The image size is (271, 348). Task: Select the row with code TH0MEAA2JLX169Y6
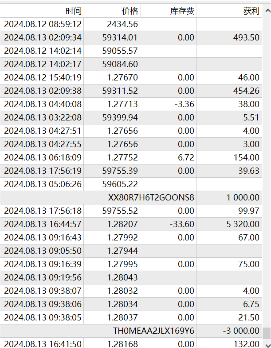(x=153, y=331)
